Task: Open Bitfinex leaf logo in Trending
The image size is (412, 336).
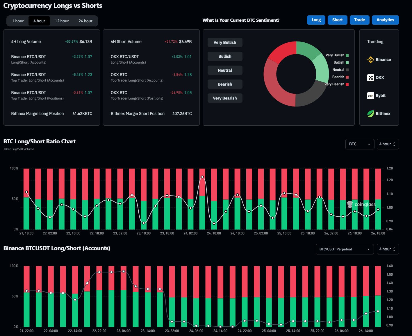Action: click(370, 114)
